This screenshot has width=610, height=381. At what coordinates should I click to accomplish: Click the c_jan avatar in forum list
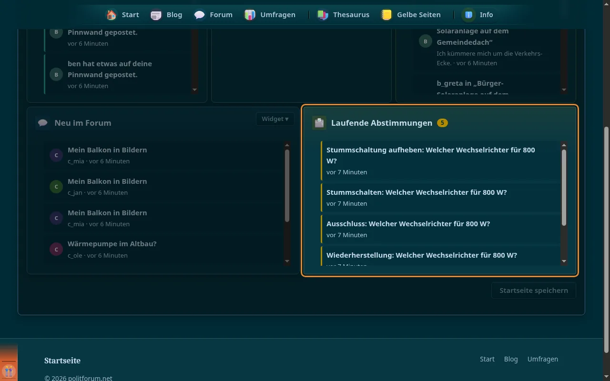coord(56,187)
